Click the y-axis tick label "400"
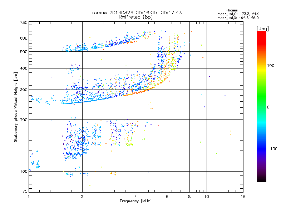 point(24,68)
